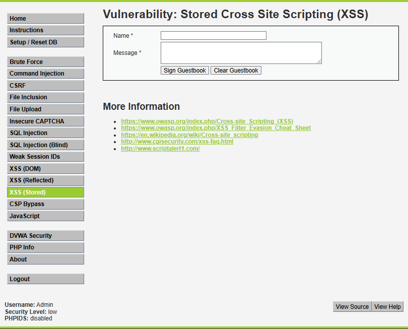This screenshot has width=408, height=329.
Task: Click the Name input field
Action: coord(213,36)
